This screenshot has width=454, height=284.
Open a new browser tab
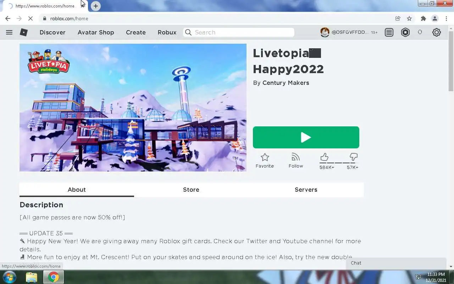tap(96, 6)
